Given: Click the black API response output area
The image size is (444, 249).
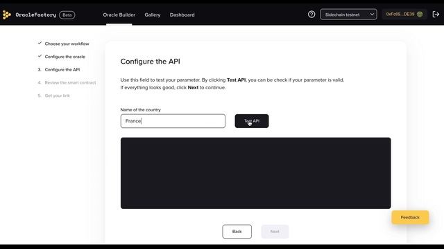Looking at the screenshot, I should coord(255,173).
